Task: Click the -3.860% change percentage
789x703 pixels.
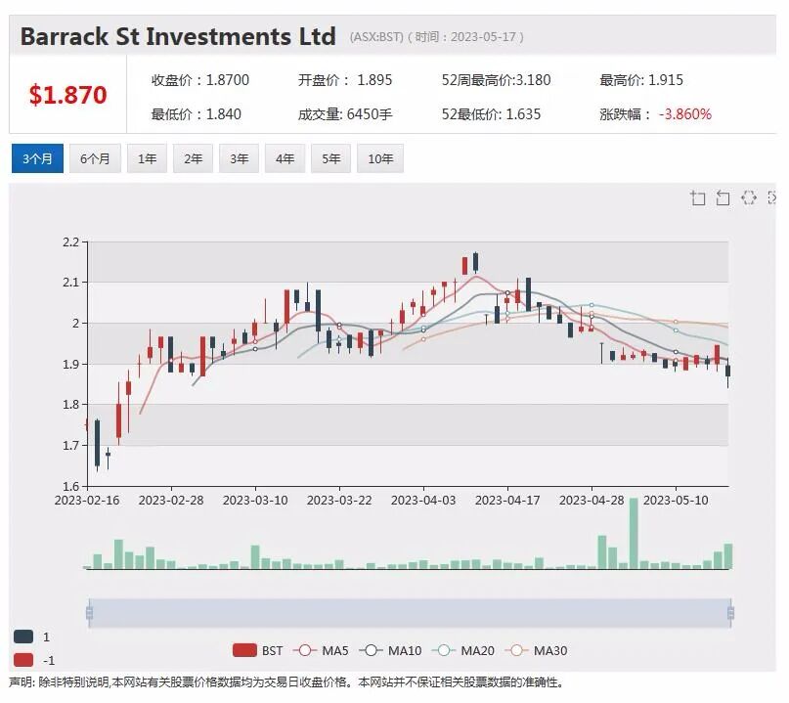Action: point(685,114)
